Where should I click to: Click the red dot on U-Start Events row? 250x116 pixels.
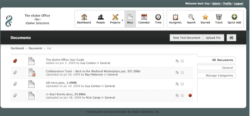coord(190,95)
